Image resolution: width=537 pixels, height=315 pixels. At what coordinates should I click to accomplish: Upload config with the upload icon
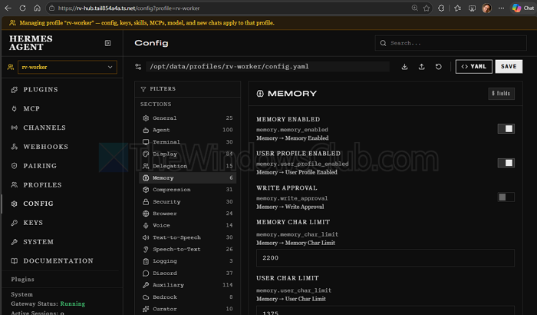(422, 67)
